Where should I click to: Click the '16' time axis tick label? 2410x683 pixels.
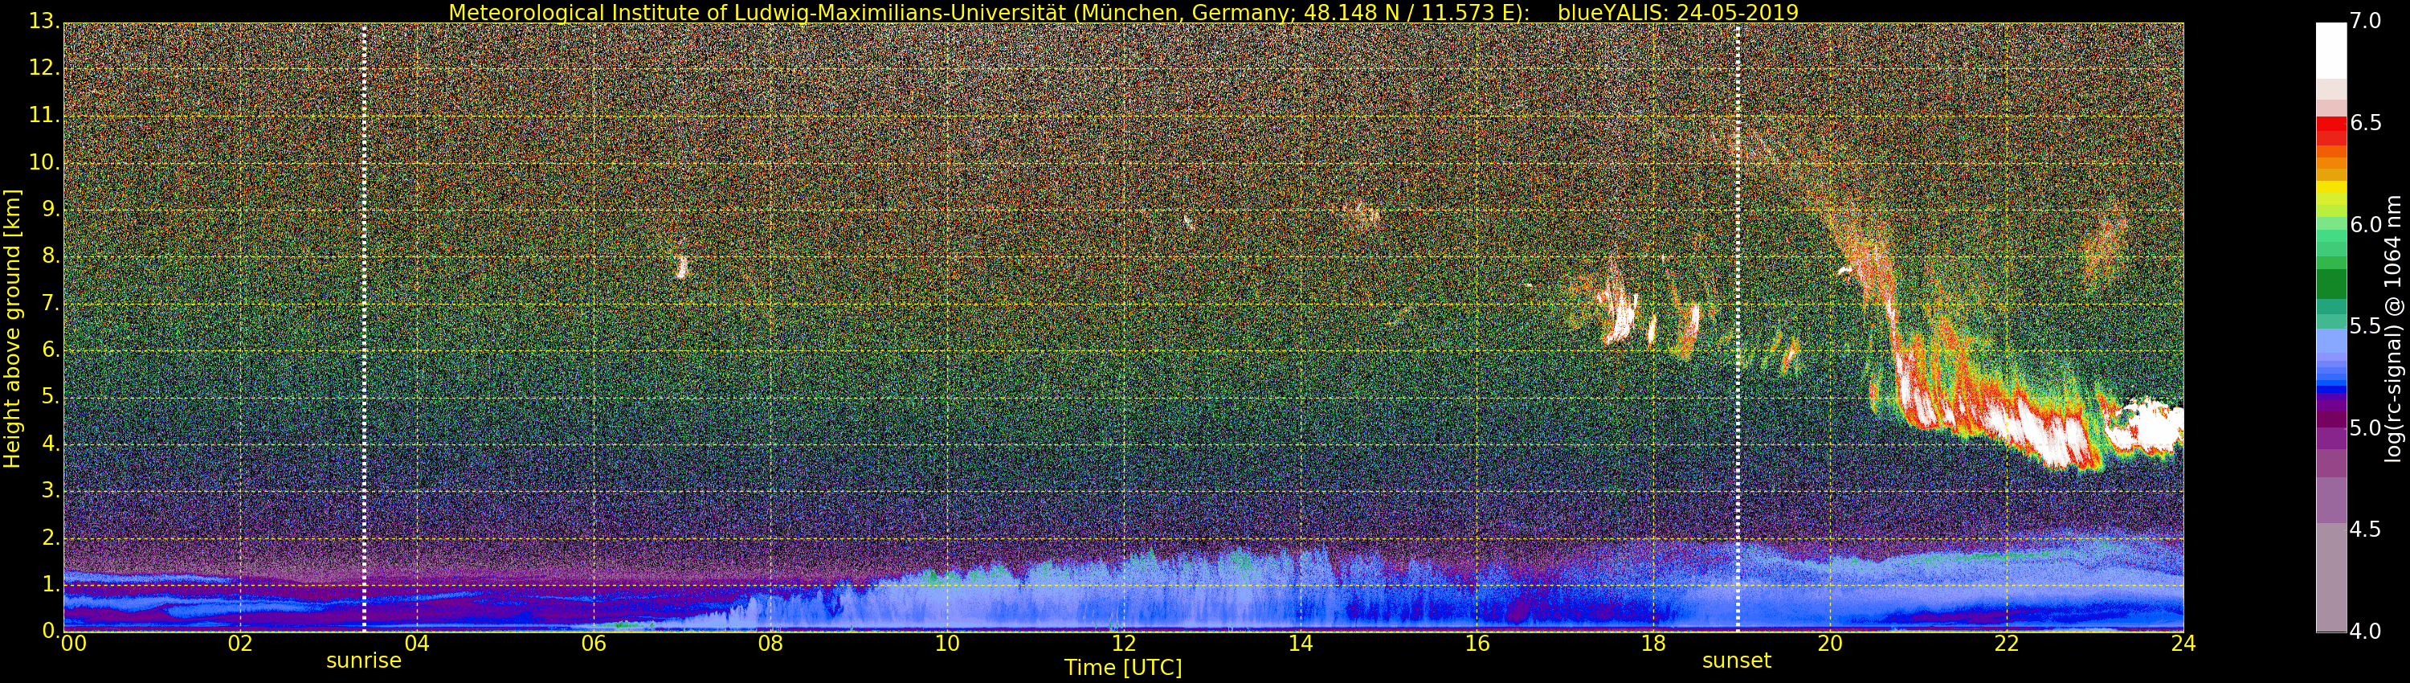pos(1477,643)
